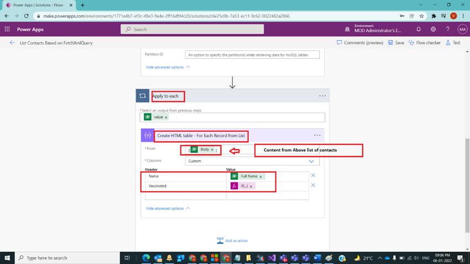Collapse advanced options under Partition ID
The width and height of the screenshot is (470, 264).
point(168,67)
